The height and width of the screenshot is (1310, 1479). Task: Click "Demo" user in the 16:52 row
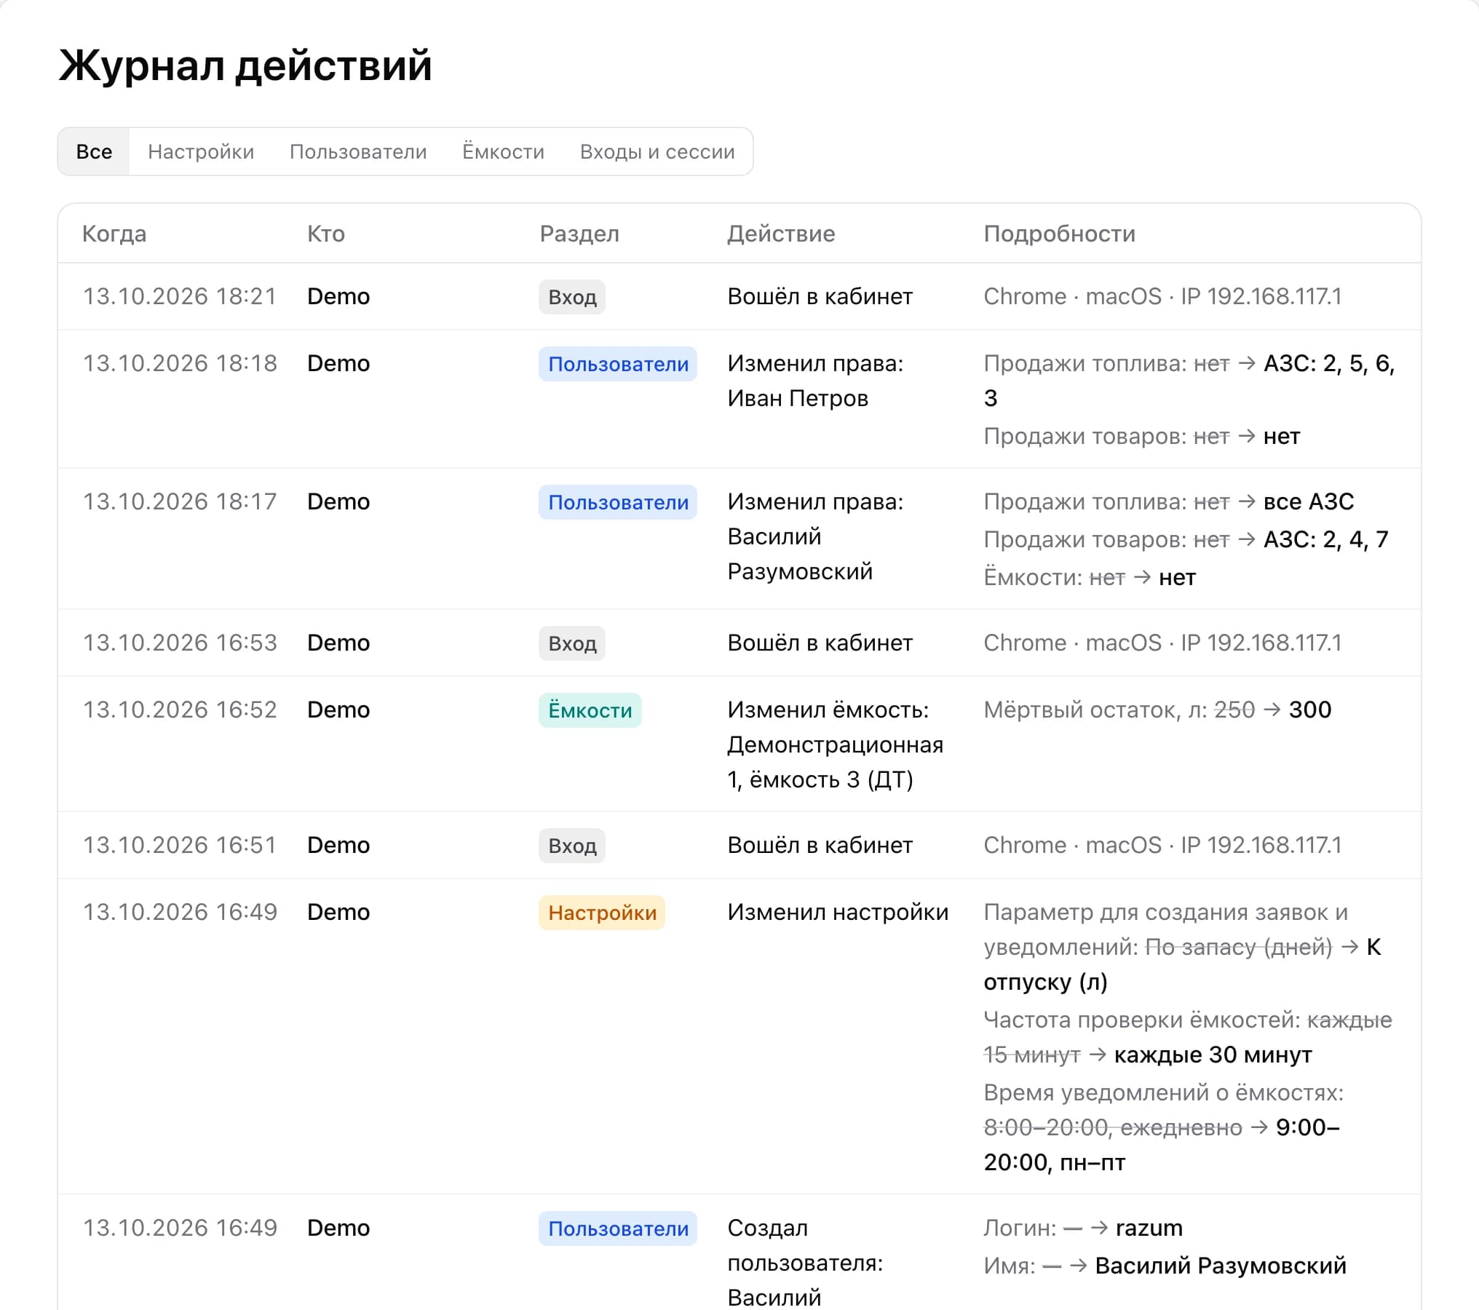coord(338,710)
